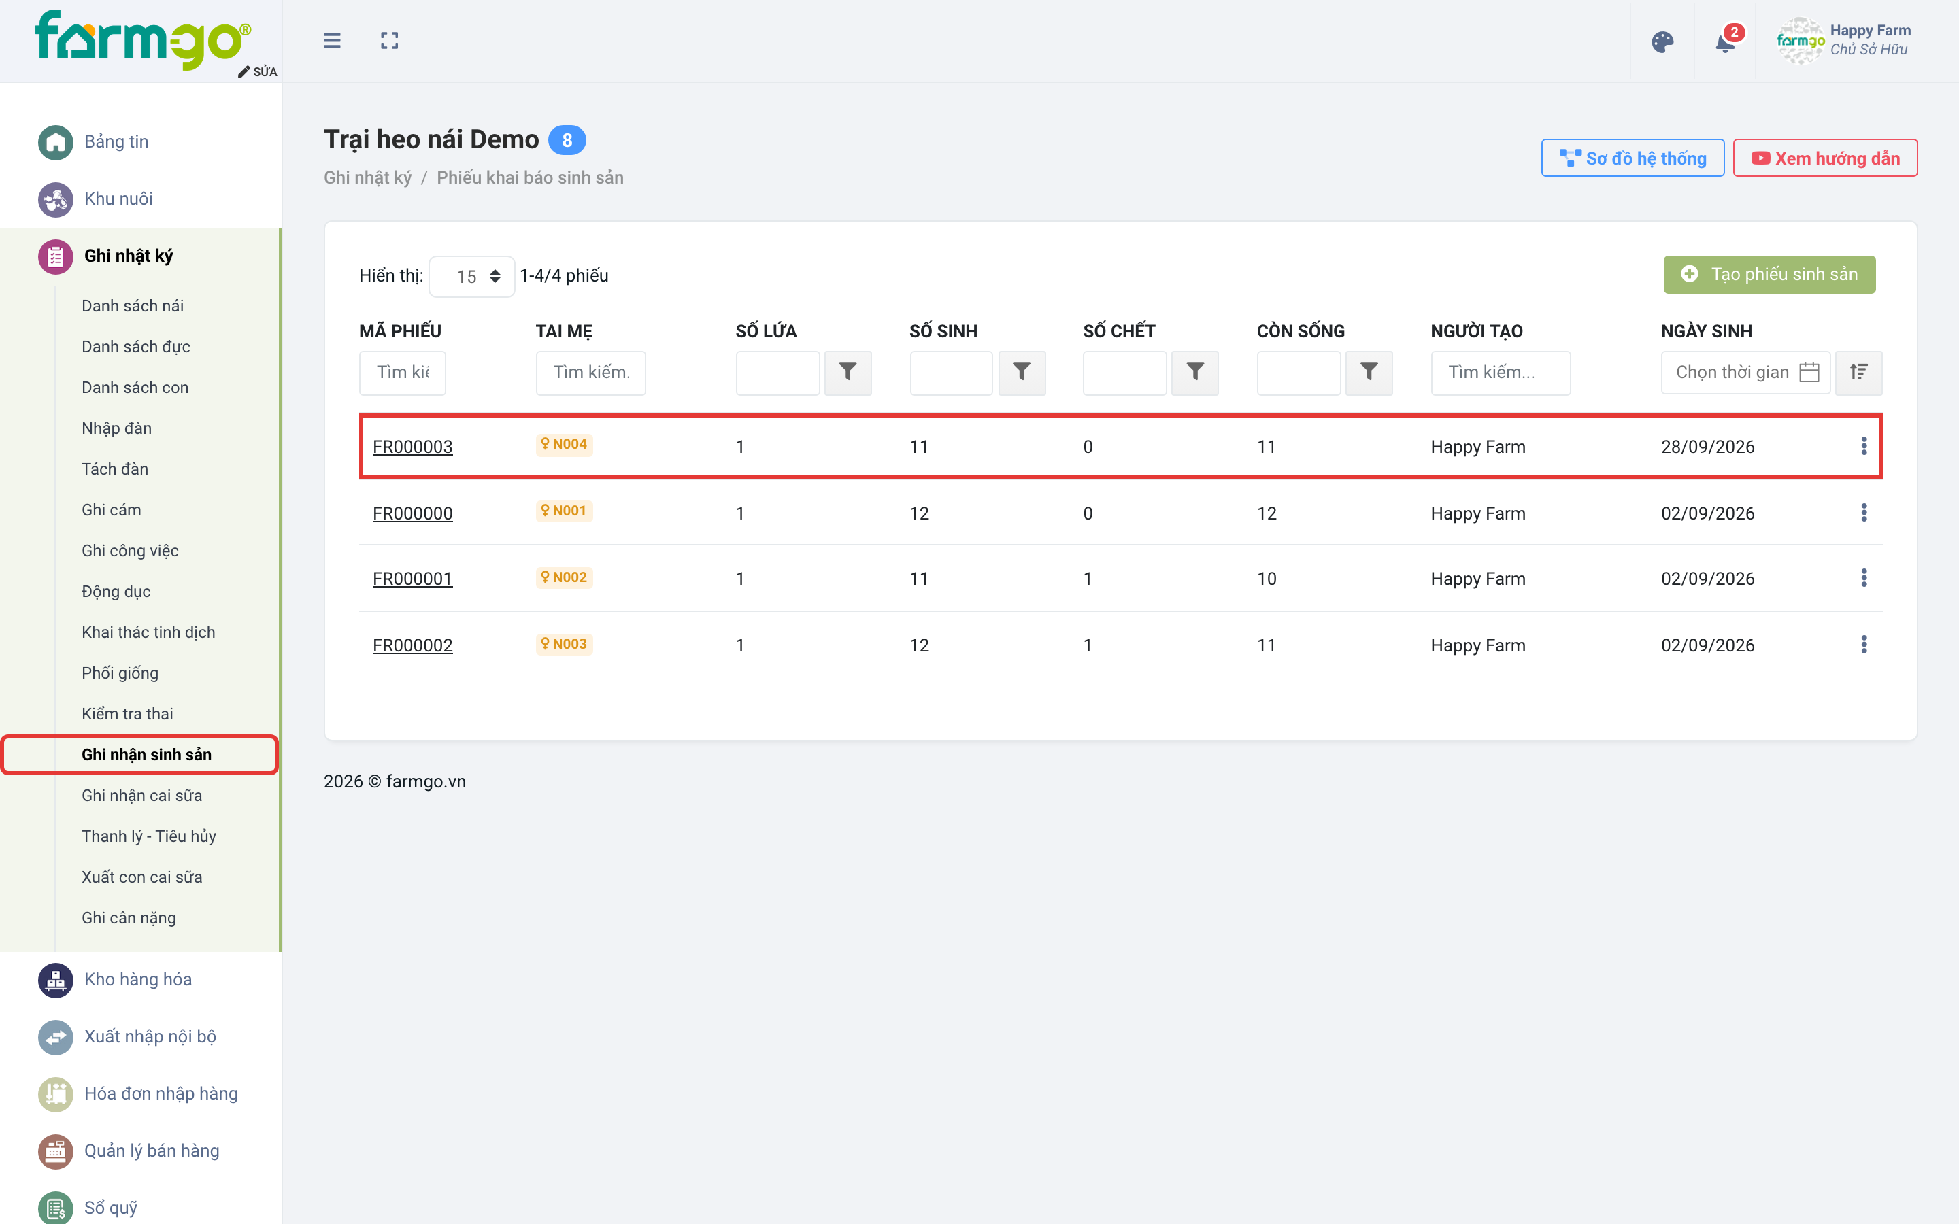Filter the SỐ CHẾT column
Image resolution: width=1959 pixels, height=1224 pixels.
coord(1195,373)
